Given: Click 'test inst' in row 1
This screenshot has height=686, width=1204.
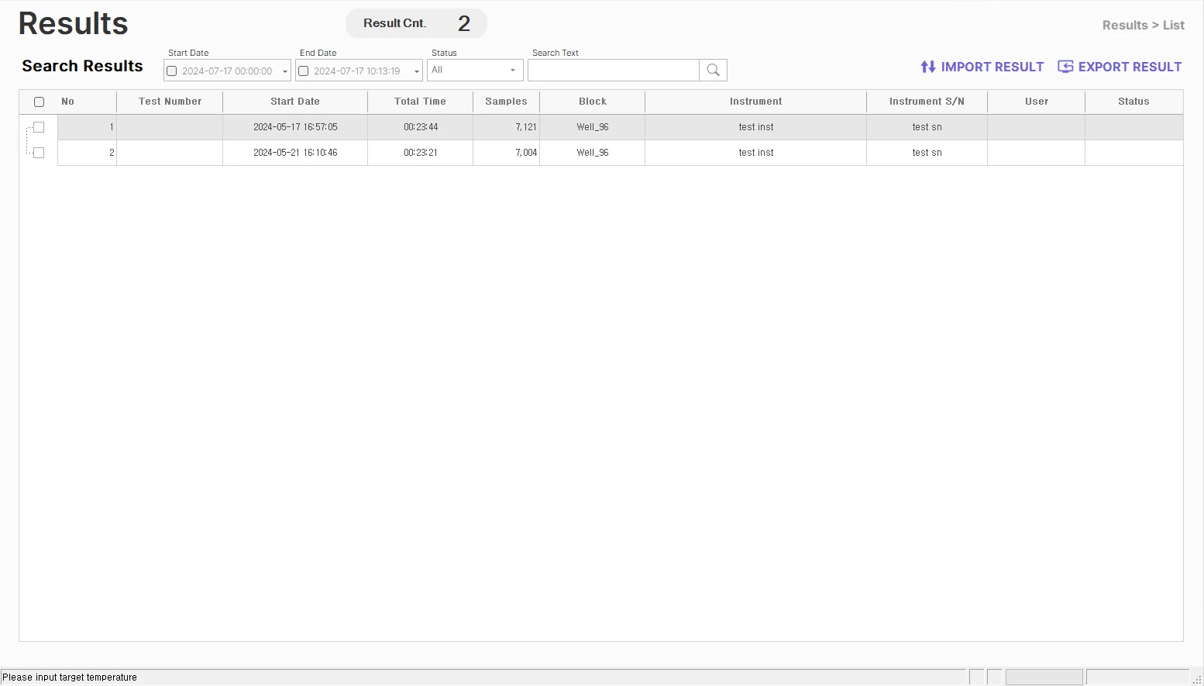Looking at the screenshot, I should tap(756, 127).
